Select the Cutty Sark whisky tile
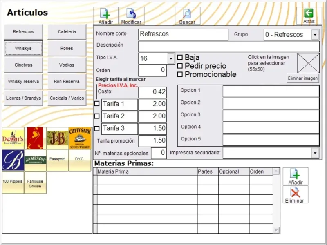This screenshot has height=245, width=327. tap(80, 138)
